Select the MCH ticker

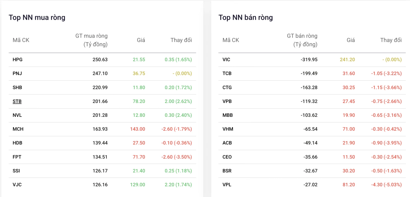[18, 129]
